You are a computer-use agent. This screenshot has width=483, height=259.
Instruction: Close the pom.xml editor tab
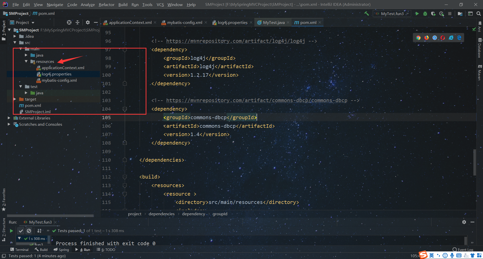pyautogui.click(x=320, y=22)
